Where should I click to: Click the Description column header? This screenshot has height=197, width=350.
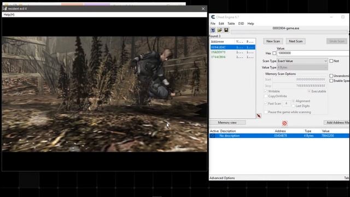pyautogui.click(x=228, y=131)
